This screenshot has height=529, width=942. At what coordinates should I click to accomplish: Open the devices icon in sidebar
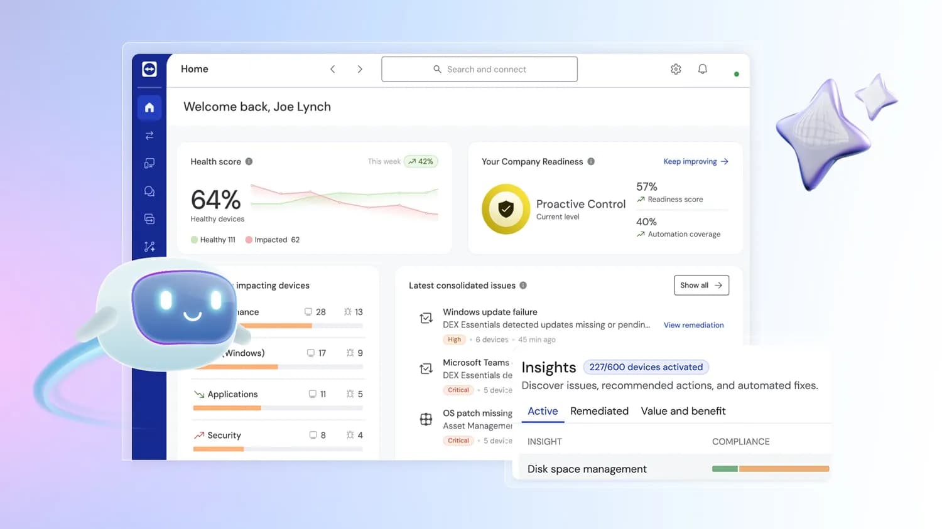(149, 163)
